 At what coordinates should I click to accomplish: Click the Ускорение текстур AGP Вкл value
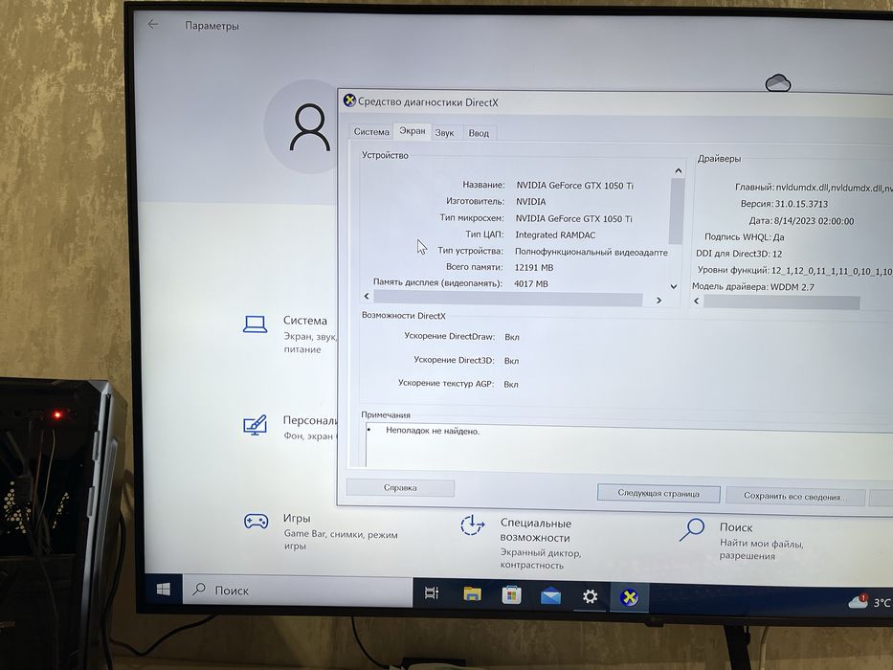click(x=511, y=385)
